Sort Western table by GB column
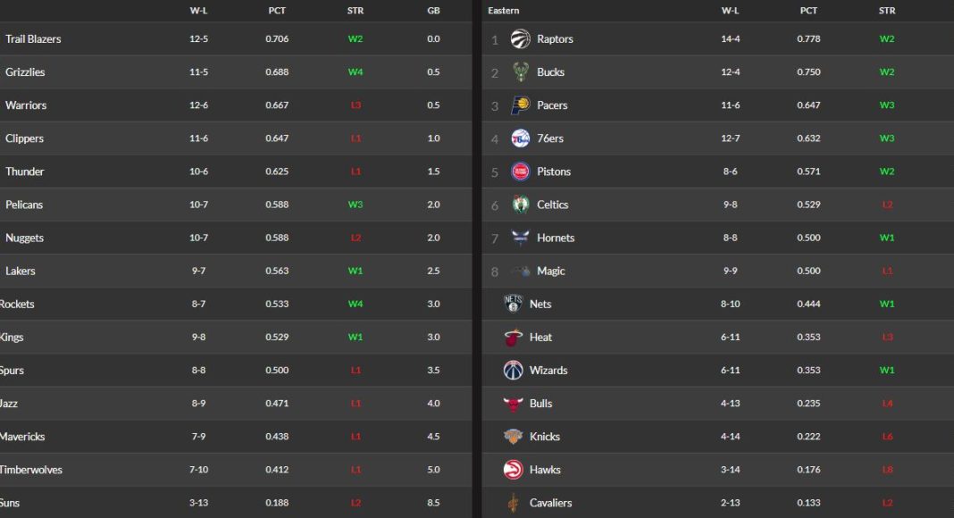 (x=433, y=11)
